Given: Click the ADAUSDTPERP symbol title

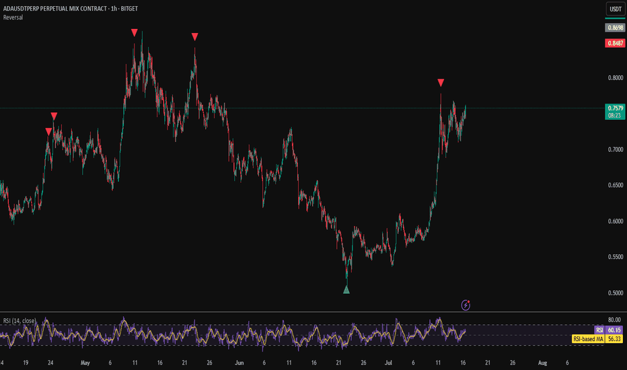Looking at the screenshot, I should (x=71, y=8).
